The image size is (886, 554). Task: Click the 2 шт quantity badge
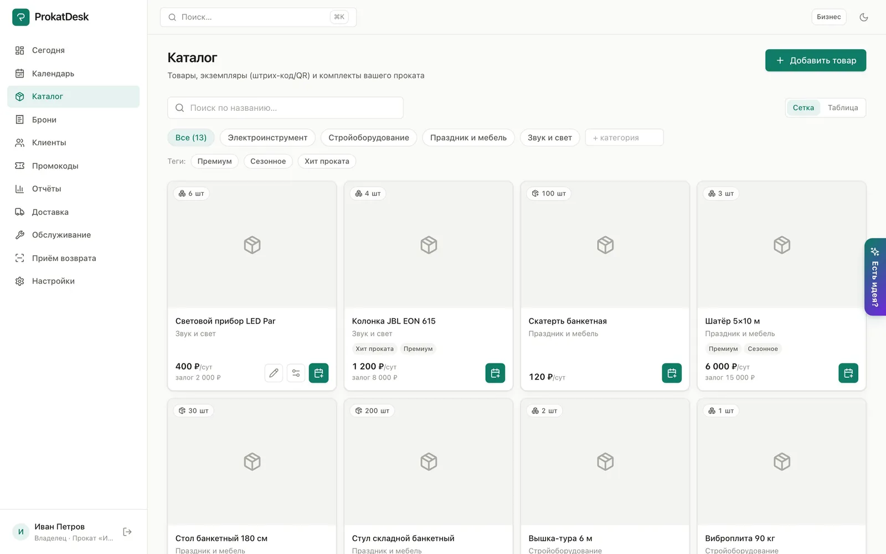(545, 411)
